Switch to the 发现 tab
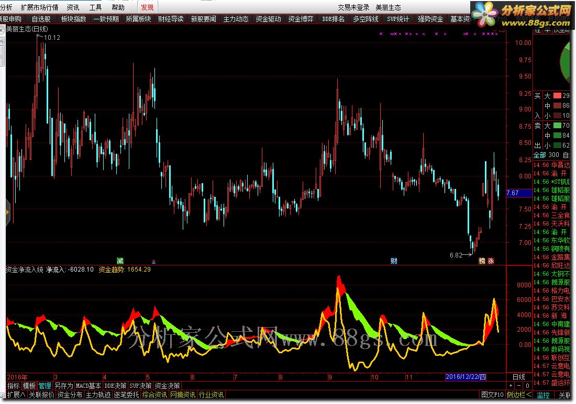This screenshot has width=576, height=404. point(147,7)
